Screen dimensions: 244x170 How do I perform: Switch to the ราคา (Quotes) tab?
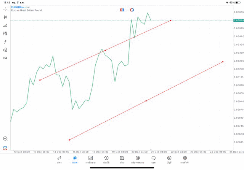(x=59, y=159)
